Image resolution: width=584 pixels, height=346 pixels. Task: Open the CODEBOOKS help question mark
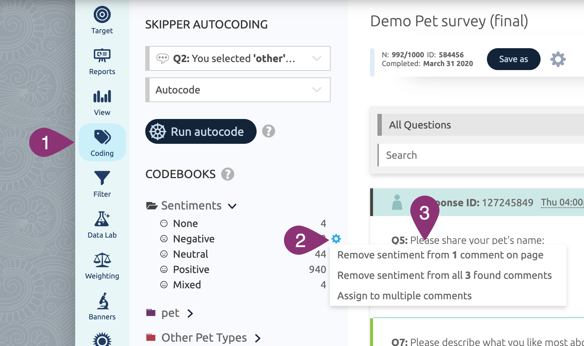[227, 174]
